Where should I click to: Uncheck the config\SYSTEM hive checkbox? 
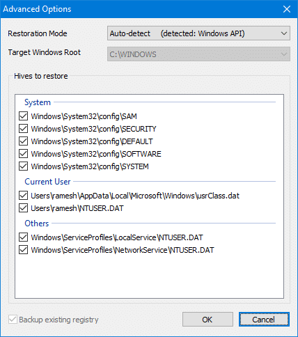click(x=24, y=166)
